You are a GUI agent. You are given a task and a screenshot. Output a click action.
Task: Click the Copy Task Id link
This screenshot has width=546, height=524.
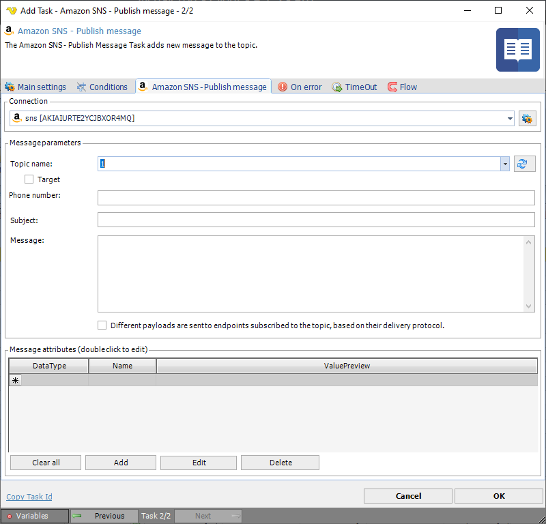tap(29, 497)
